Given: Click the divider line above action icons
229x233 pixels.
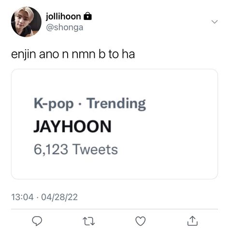Looking at the screenshot, I should pyautogui.click(x=114, y=209).
